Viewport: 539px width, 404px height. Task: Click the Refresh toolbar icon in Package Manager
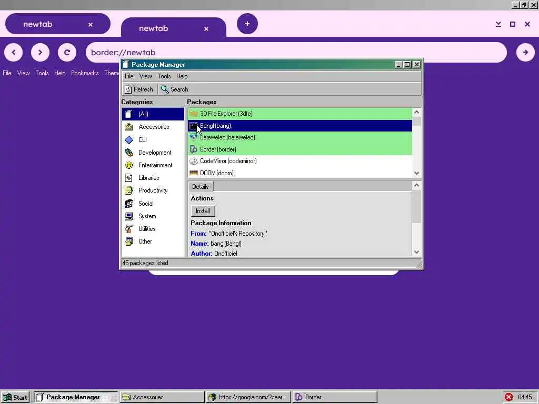[128, 89]
